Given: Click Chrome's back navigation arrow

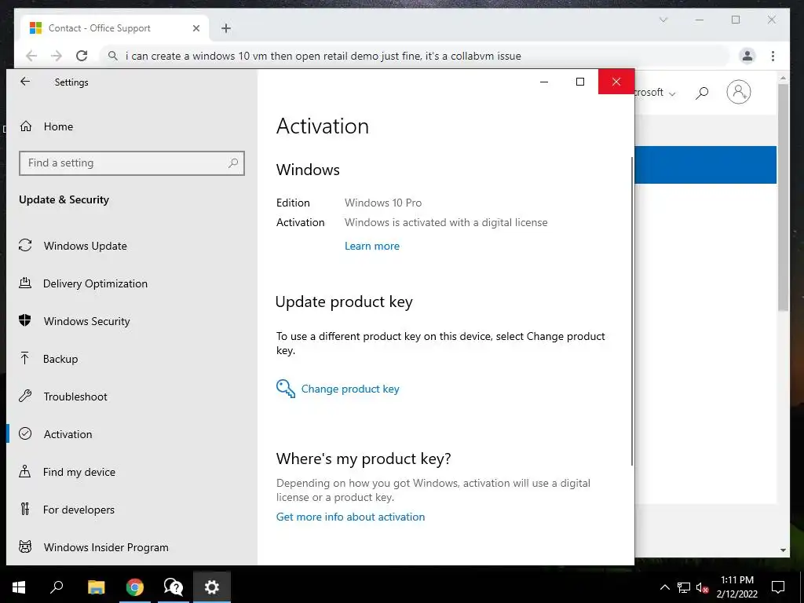Looking at the screenshot, I should tap(31, 56).
